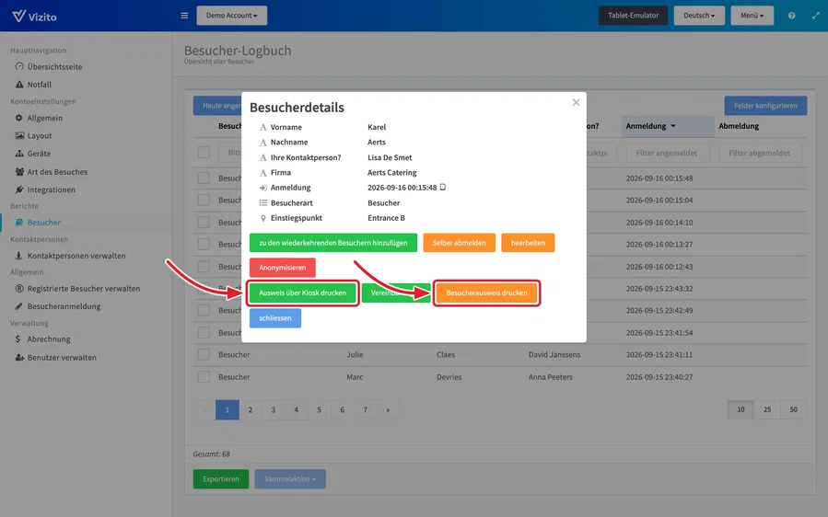Screen dimensions: 828x517
Task: Tick the select-all checkbox in the filter row
Action: [204, 153]
